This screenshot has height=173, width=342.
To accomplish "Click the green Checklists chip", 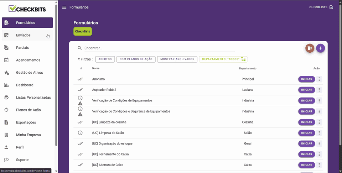I will tap(83, 31).
